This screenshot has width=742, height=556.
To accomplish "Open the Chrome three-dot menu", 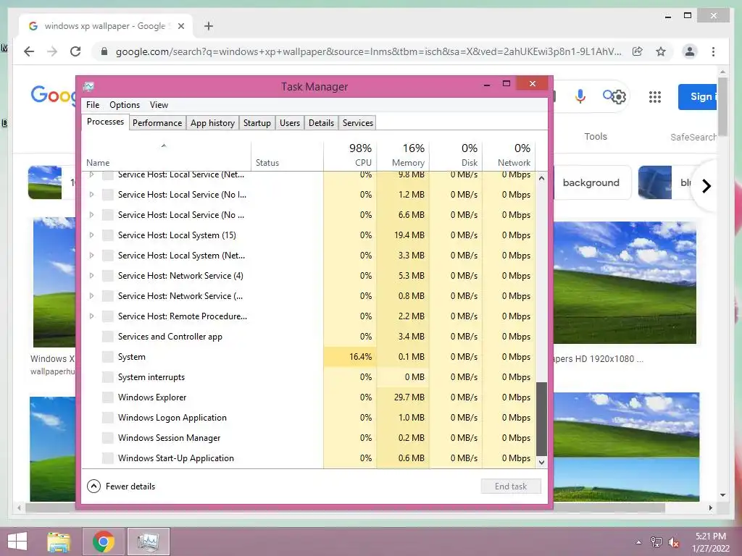I will [x=713, y=51].
